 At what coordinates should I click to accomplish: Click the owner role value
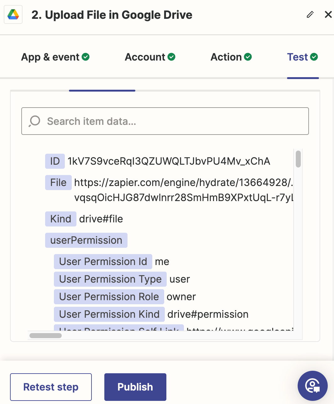click(181, 297)
